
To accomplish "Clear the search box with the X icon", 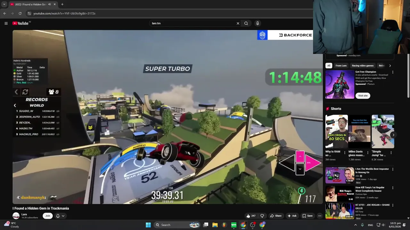I will coord(238,23).
